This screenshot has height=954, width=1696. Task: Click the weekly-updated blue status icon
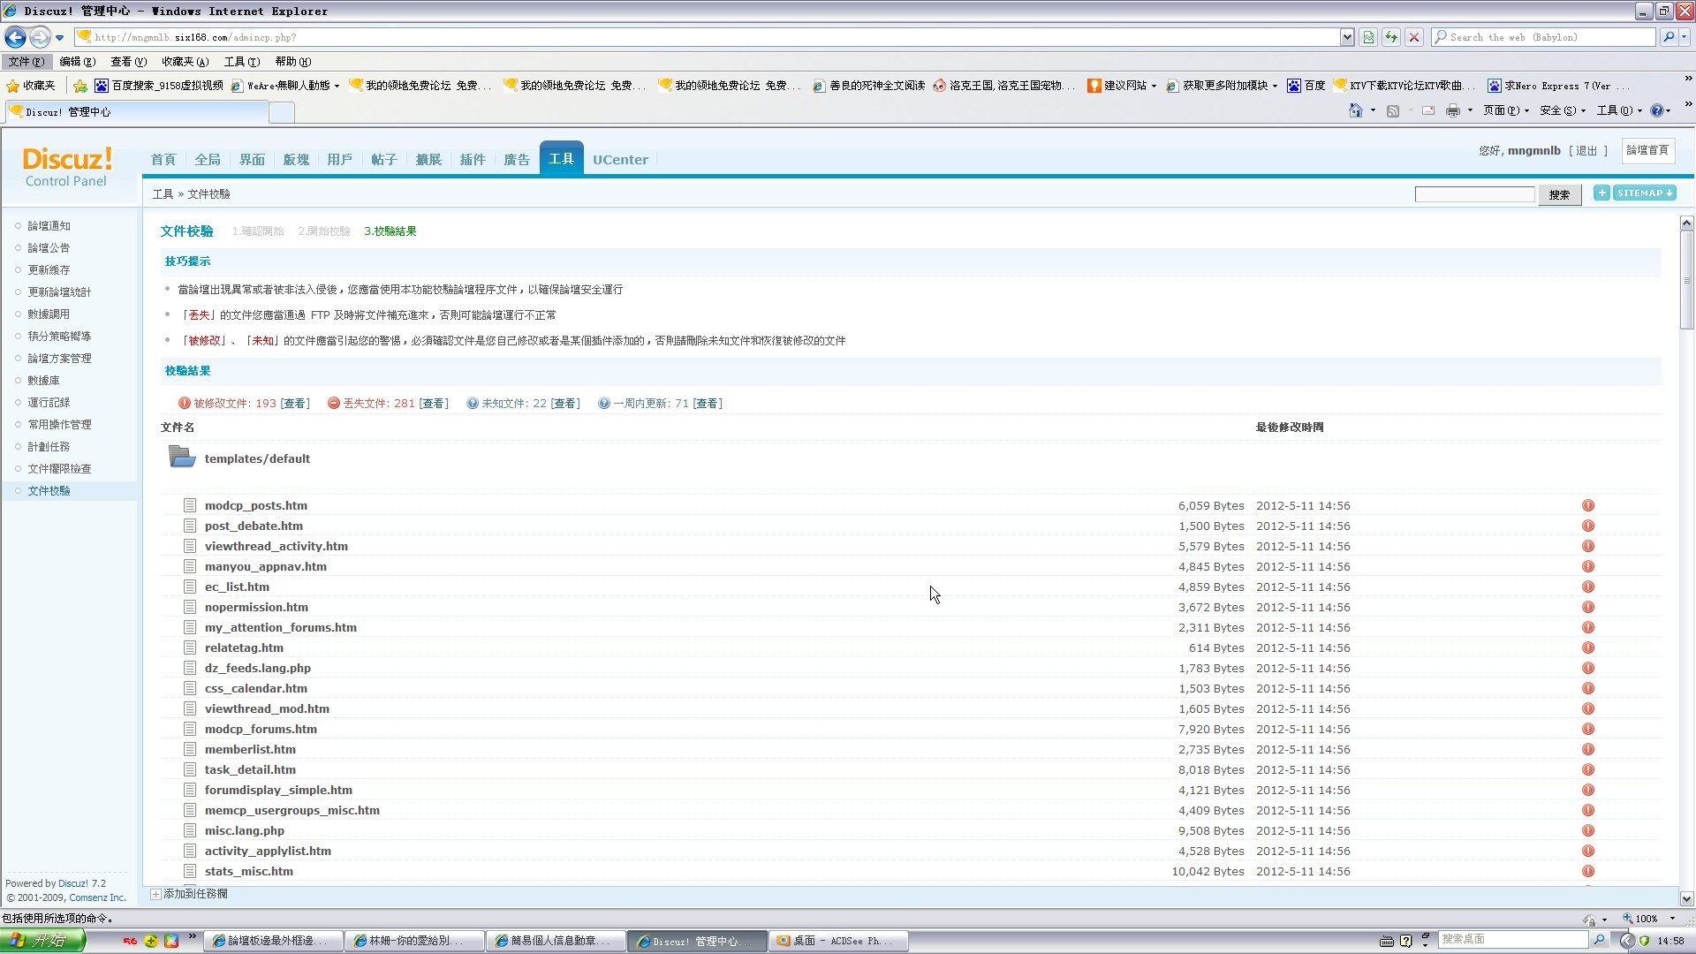(603, 403)
